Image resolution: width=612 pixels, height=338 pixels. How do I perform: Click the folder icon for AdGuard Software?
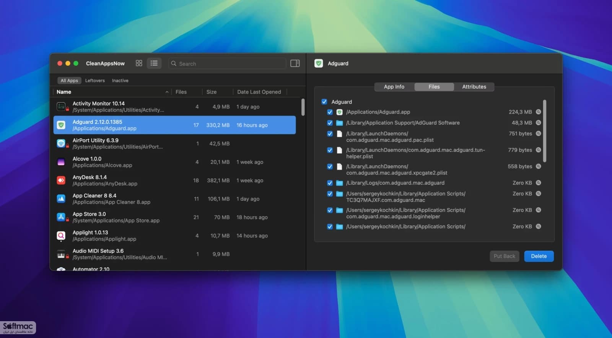click(339, 123)
